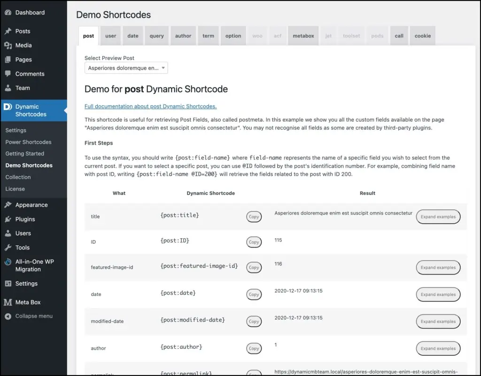Switch to the metabox tab
Image resolution: width=481 pixels, height=376 pixels.
click(x=303, y=35)
